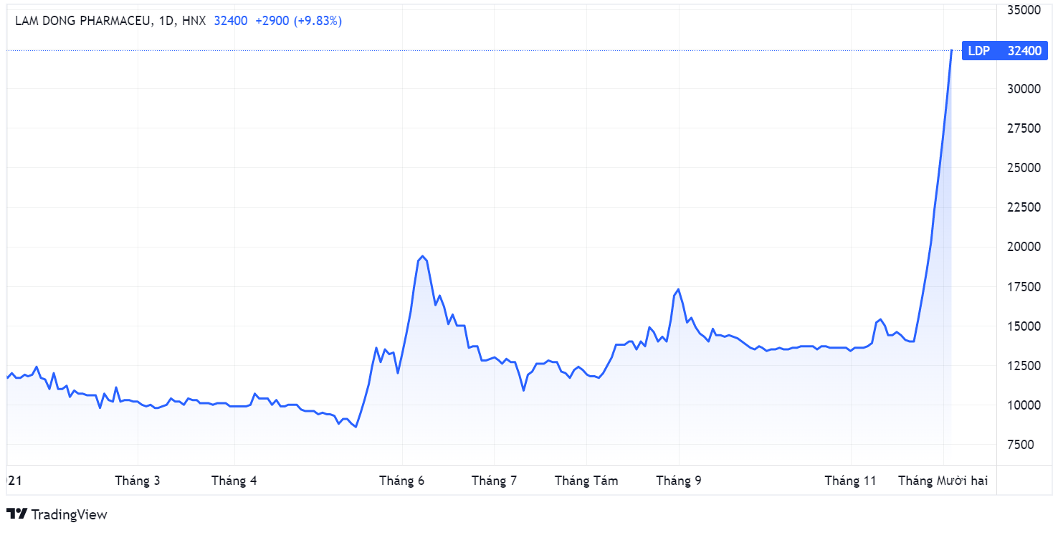Select Tháng 7 on the time axis
1063x533 pixels.
(494, 481)
